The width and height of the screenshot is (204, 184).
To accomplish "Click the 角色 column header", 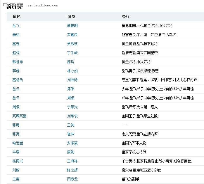I will pyautogui.click(x=17, y=17).
